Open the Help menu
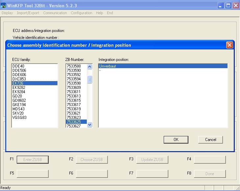 click(x=100, y=13)
